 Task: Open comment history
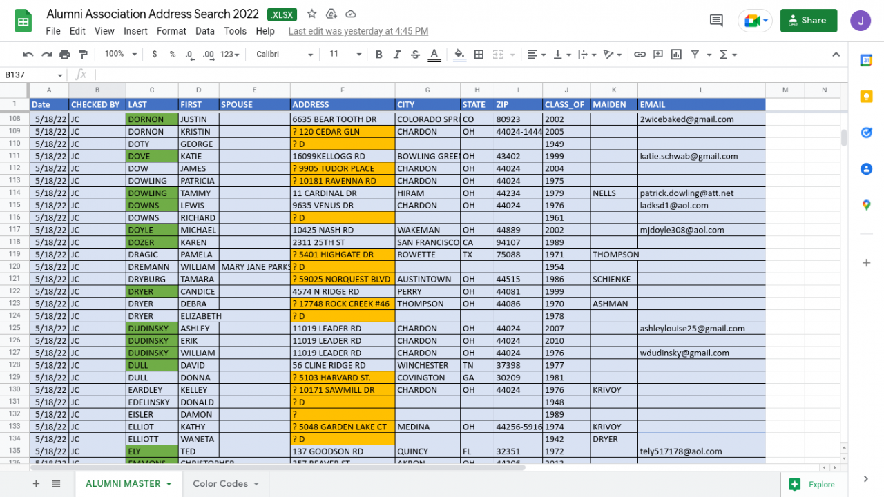[717, 21]
